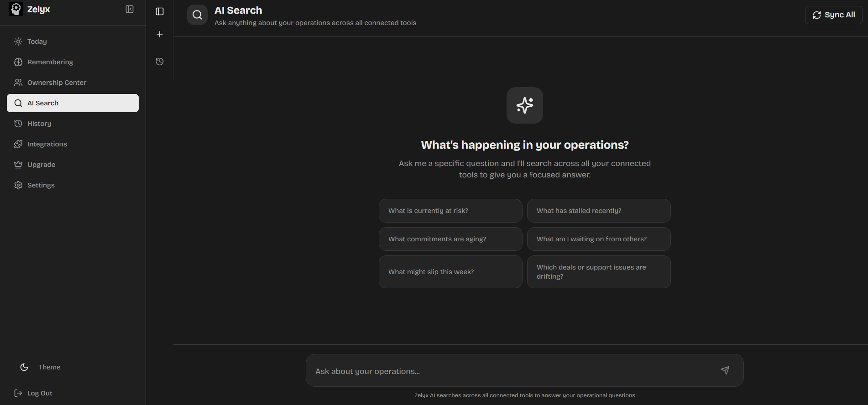Click "What's happening in your operations?" heading
Image resolution: width=868 pixels, height=405 pixels.
525,145
